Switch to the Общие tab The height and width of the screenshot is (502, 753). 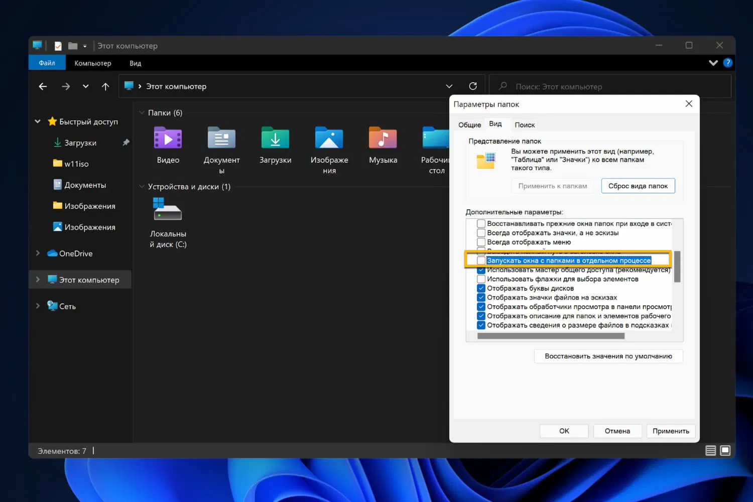[x=469, y=124]
